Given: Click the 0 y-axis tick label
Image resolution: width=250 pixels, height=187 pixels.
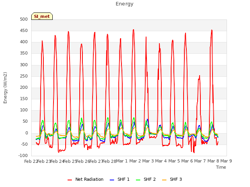Looking at the screenshot, I should click(x=27, y=133).
